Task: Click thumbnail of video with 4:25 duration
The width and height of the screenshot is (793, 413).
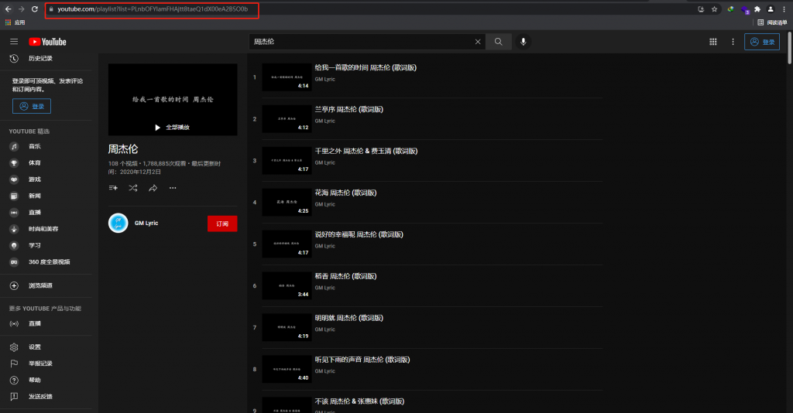Action: tap(287, 203)
